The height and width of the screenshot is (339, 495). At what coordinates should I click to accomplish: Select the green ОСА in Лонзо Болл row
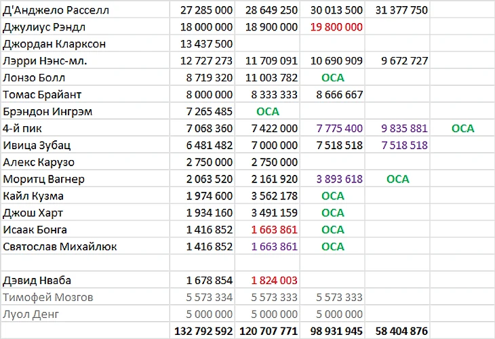332,78
